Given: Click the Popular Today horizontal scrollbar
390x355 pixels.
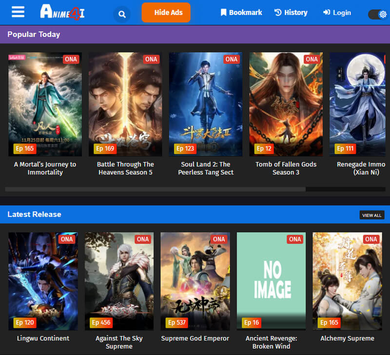Looking at the screenshot, I should pos(156,189).
